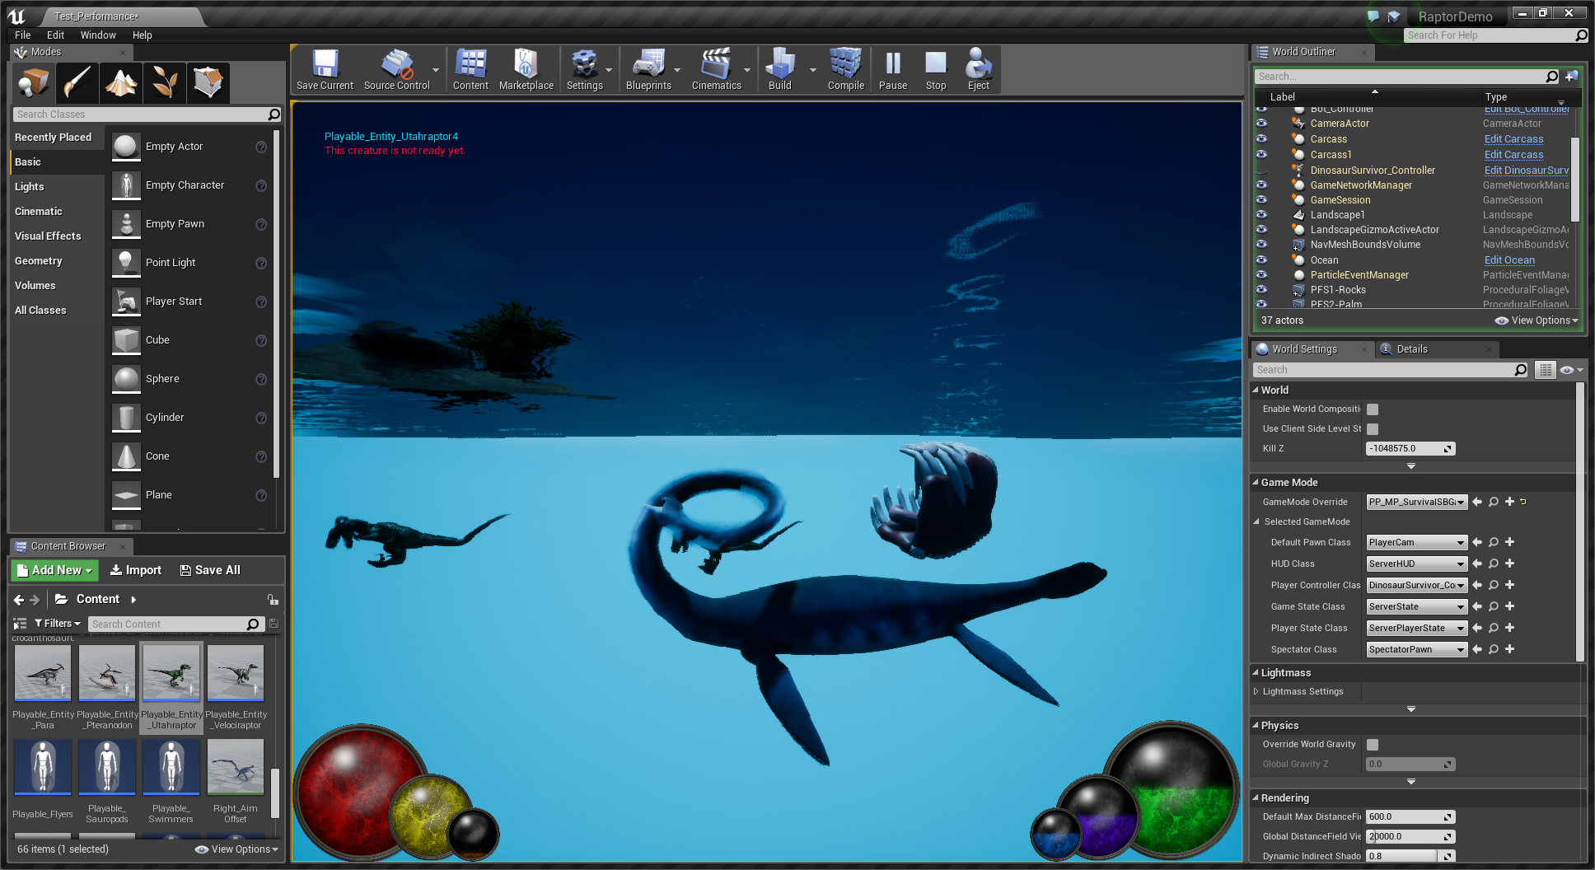The image size is (1595, 870).
Task: Expand Lightmass Settings section
Action: click(1256, 691)
